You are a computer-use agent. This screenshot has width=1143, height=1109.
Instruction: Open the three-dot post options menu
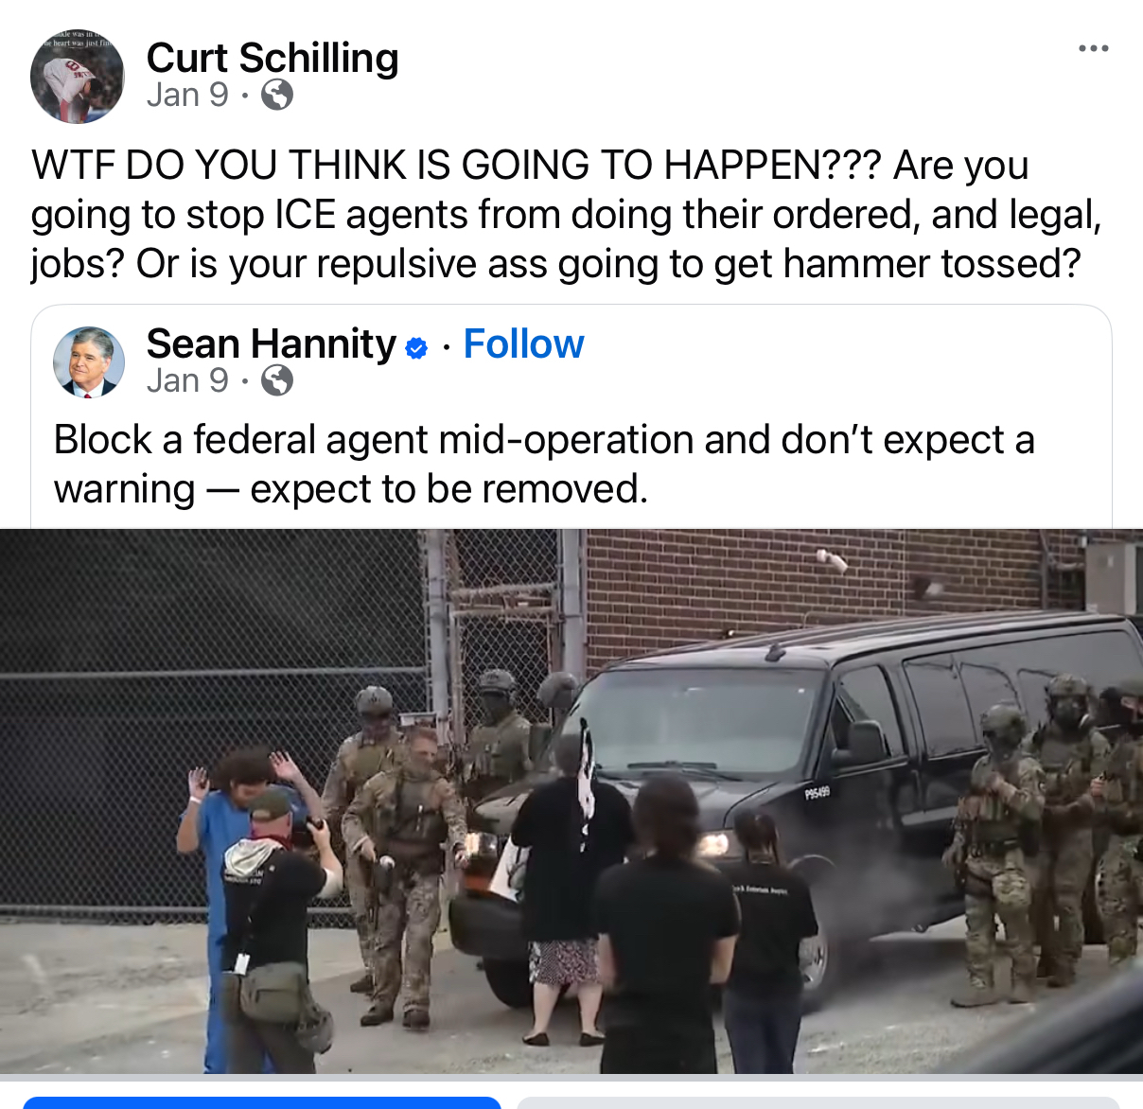click(x=1093, y=48)
